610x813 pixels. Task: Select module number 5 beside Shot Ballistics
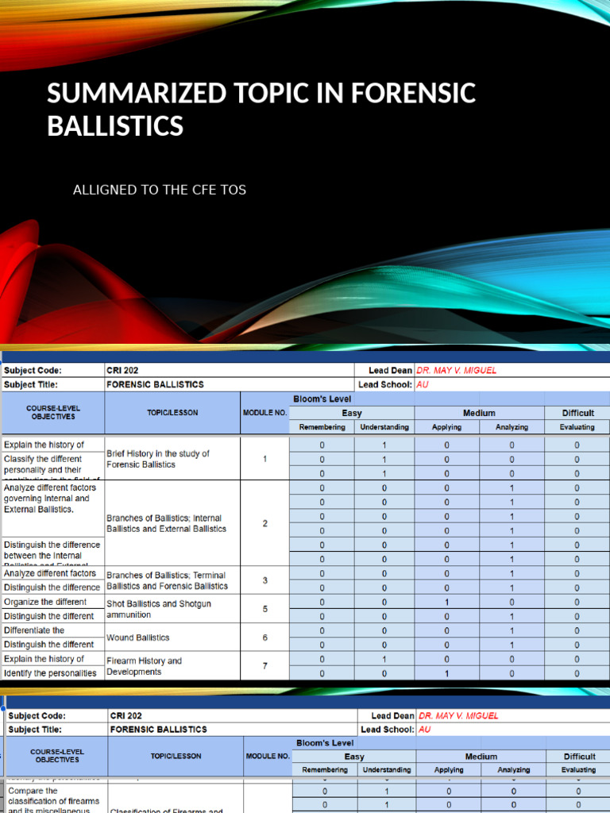[x=264, y=609]
